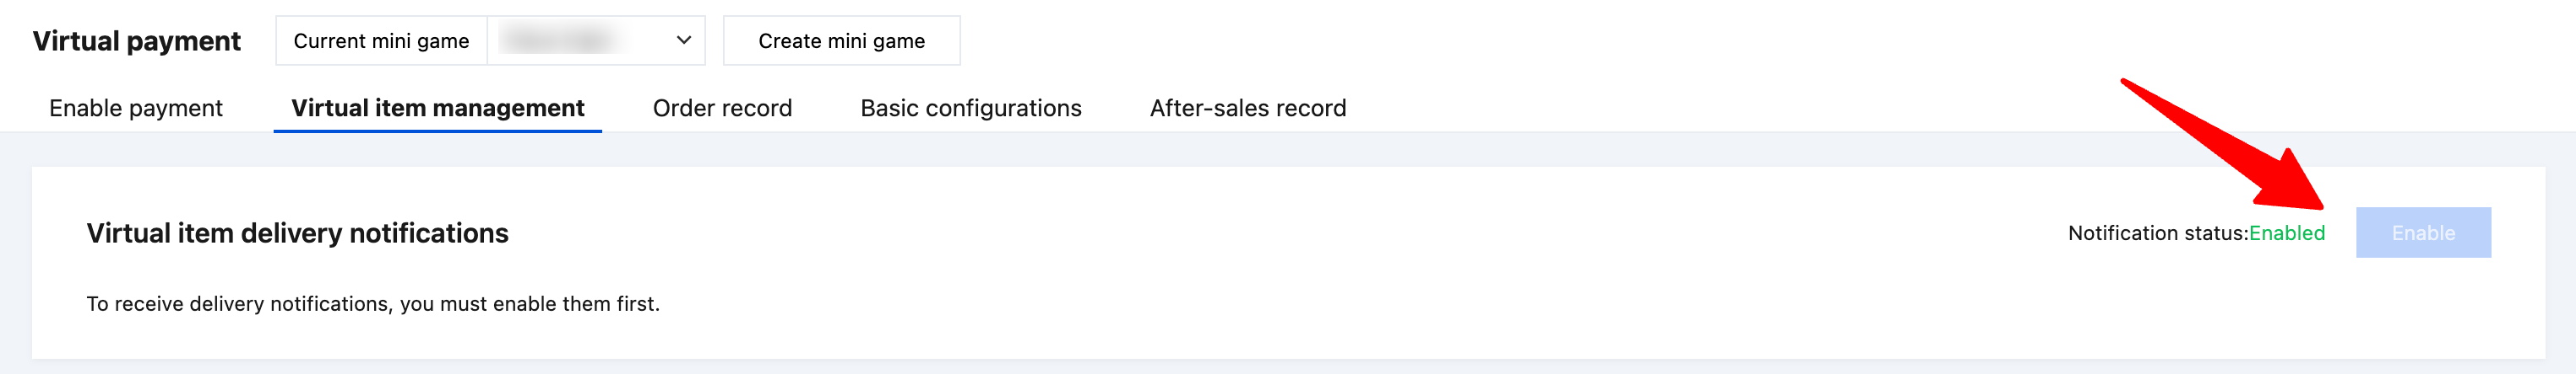Viewport: 2576px width, 374px height.
Task: Click the mini game dropdown chevron arrow
Action: [x=684, y=41]
